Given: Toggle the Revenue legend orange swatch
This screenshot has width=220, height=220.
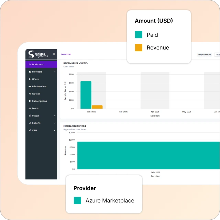Looking at the screenshot, I should (x=139, y=48).
